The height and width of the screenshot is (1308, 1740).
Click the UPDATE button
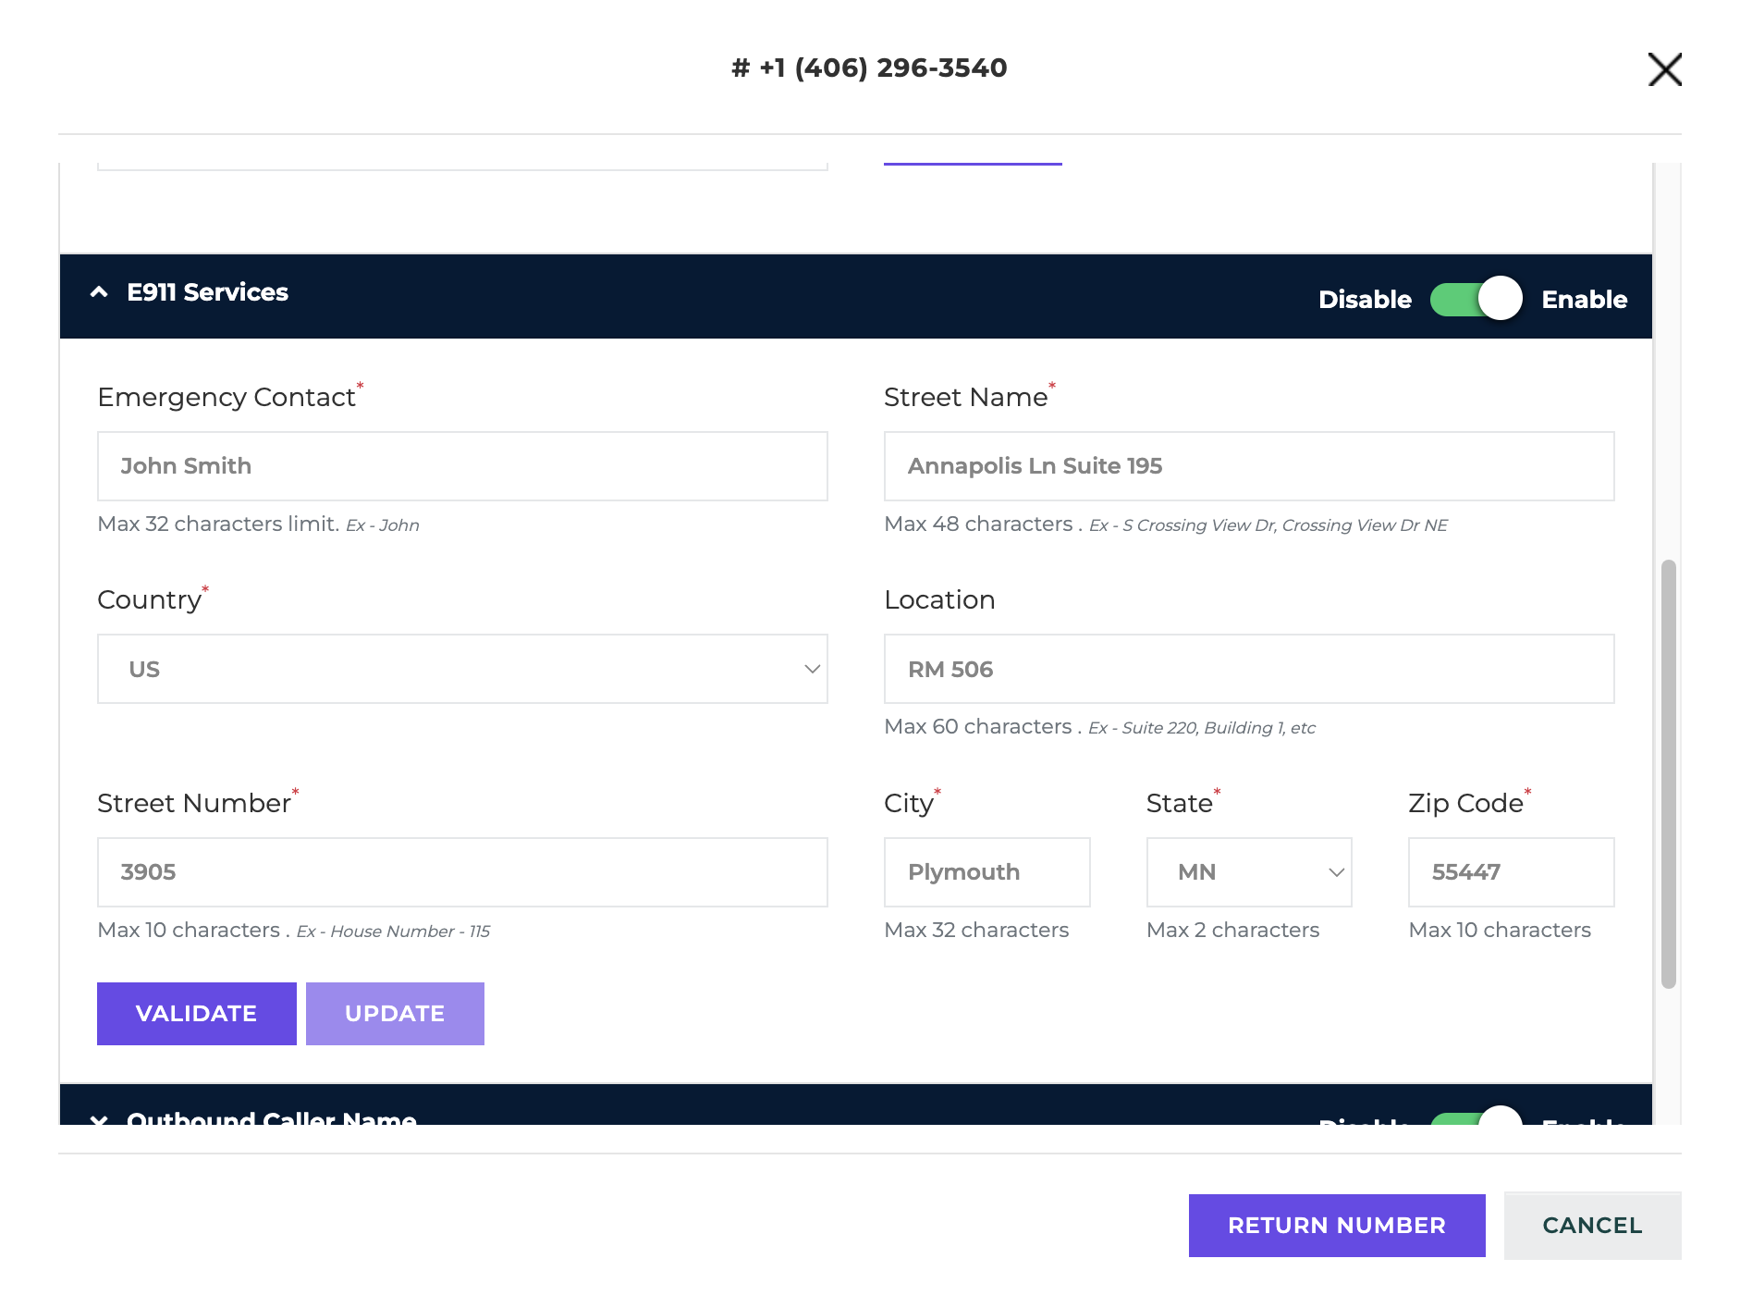395,1014
